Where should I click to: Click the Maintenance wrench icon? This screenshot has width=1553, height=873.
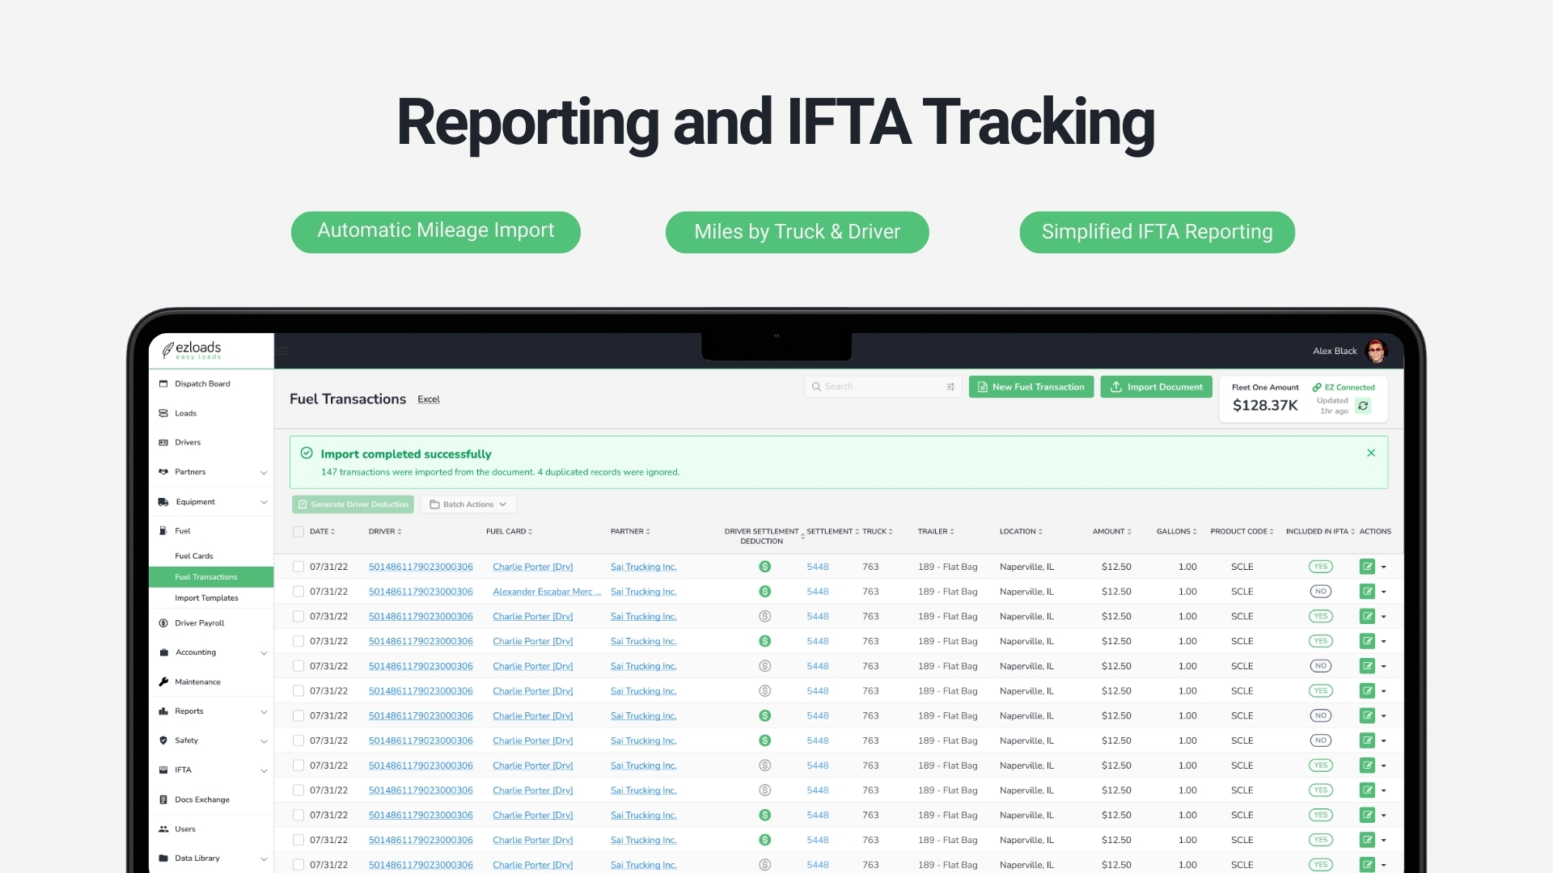163,682
